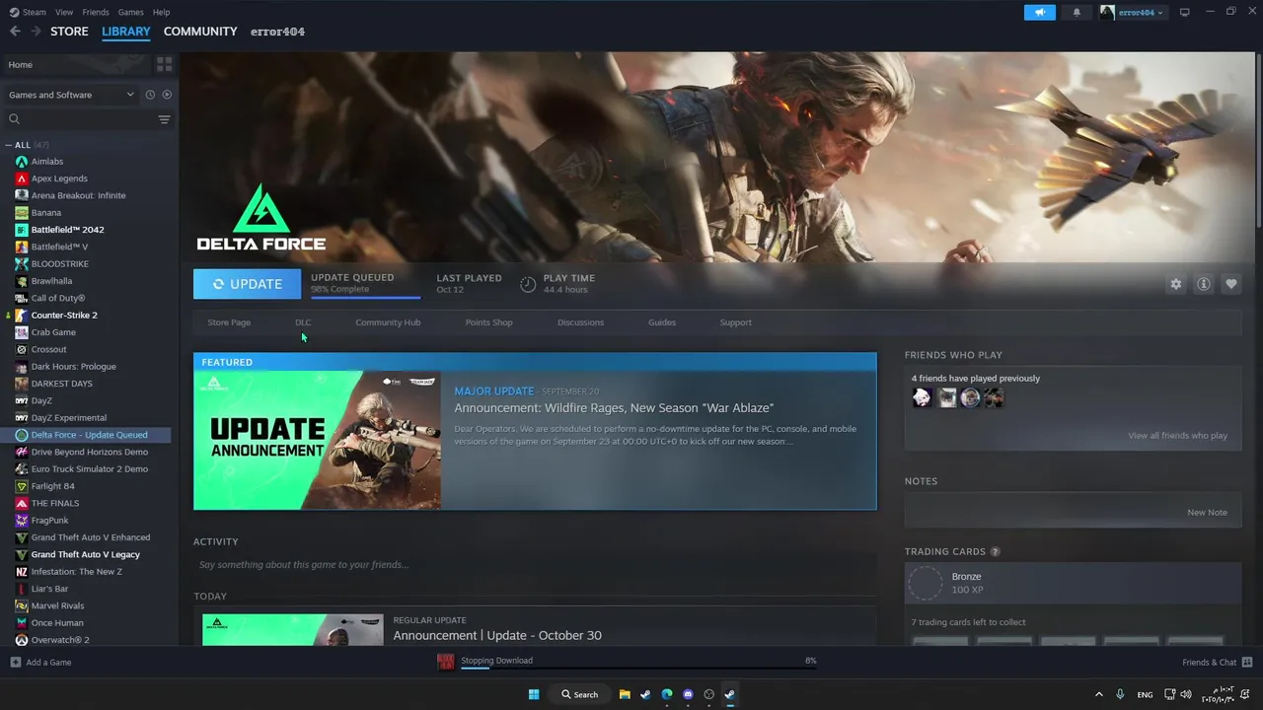This screenshot has width=1263, height=710.
Task: Create a New Note
Action: [1207, 513]
